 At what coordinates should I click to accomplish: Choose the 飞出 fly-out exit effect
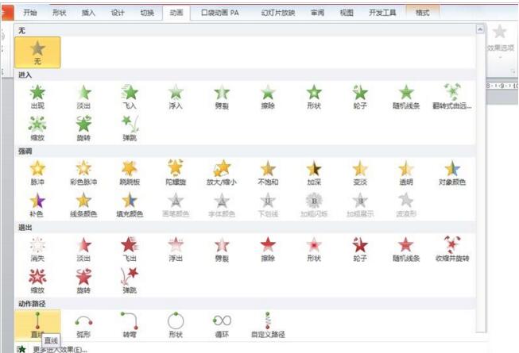(130, 249)
